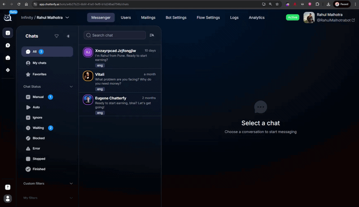
Task: Go to browser home page
Action: [x=26, y=4]
